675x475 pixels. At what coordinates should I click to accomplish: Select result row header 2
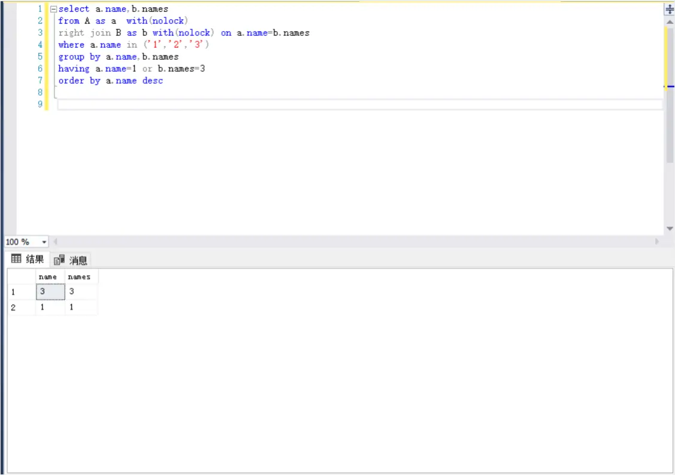[22, 307]
